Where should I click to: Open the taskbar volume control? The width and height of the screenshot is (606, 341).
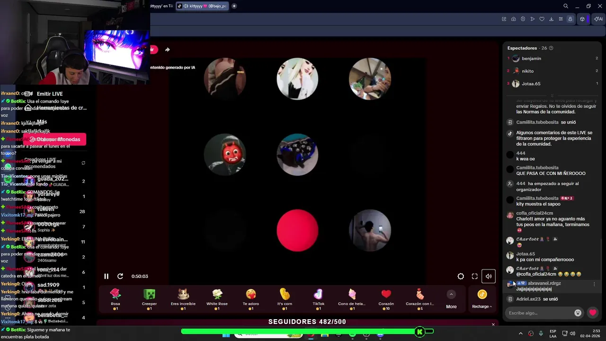(x=572, y=333)
